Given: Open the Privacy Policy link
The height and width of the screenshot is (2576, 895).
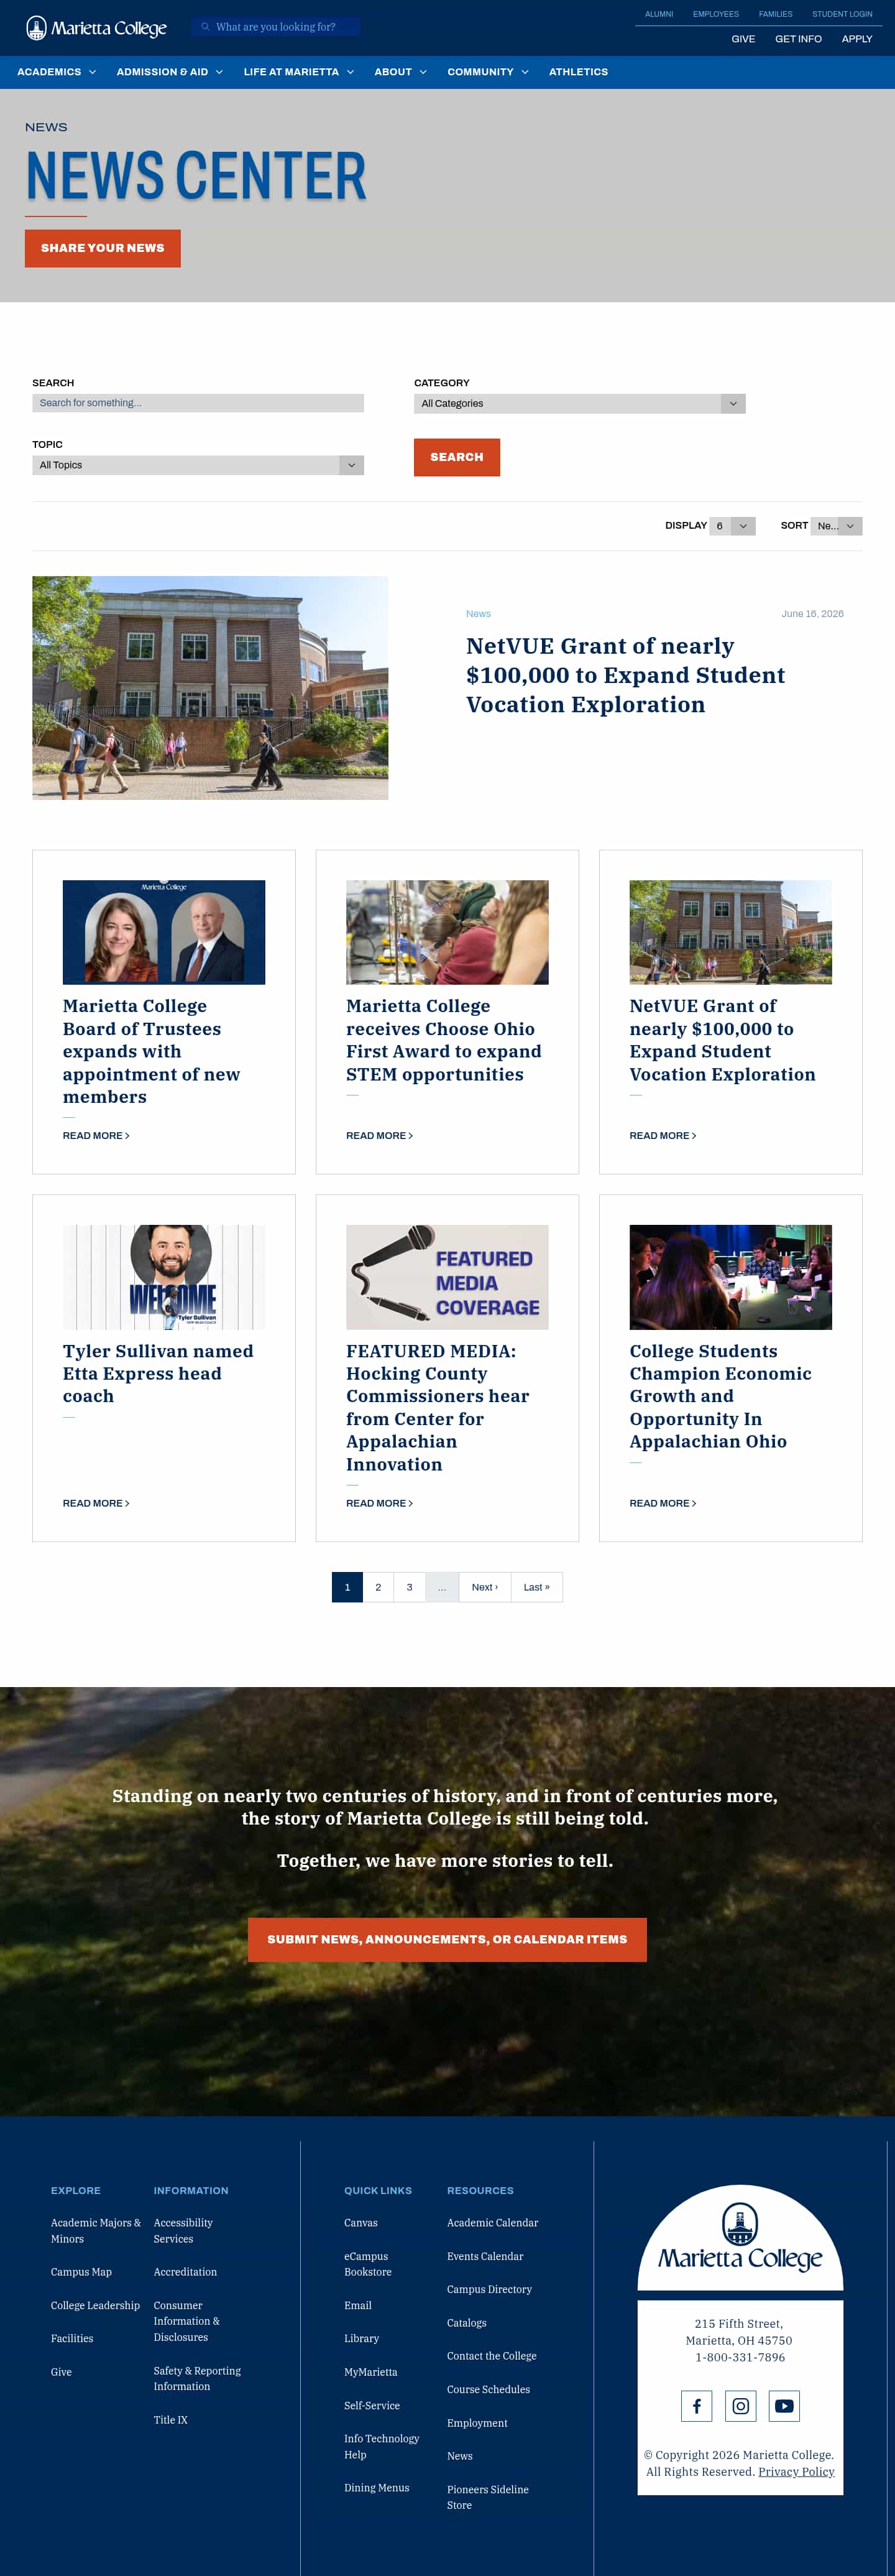Looking at the screenshot, I should pyautogui.click(x=796, y=2471).
